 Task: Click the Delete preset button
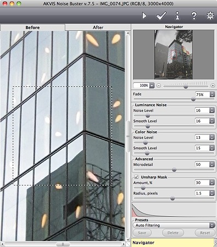173,233
